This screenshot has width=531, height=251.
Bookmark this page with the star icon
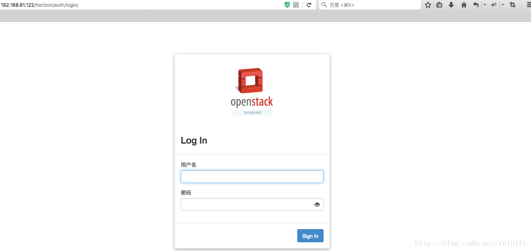428,5
